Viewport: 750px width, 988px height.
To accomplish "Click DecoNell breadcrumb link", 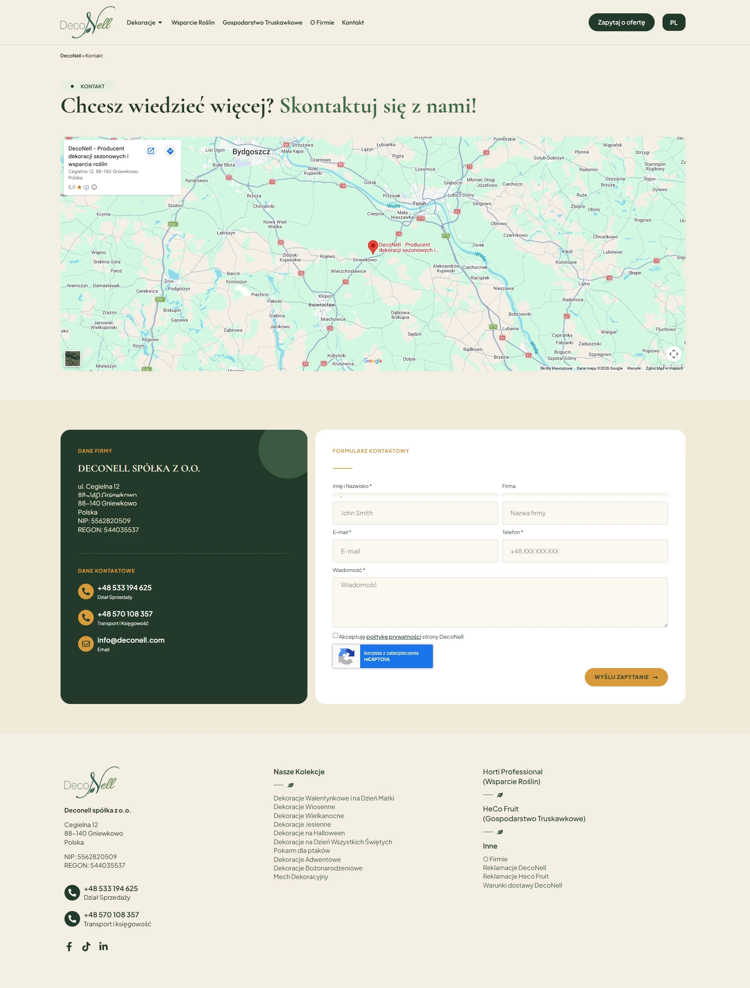I will click(x=71, y=56).
